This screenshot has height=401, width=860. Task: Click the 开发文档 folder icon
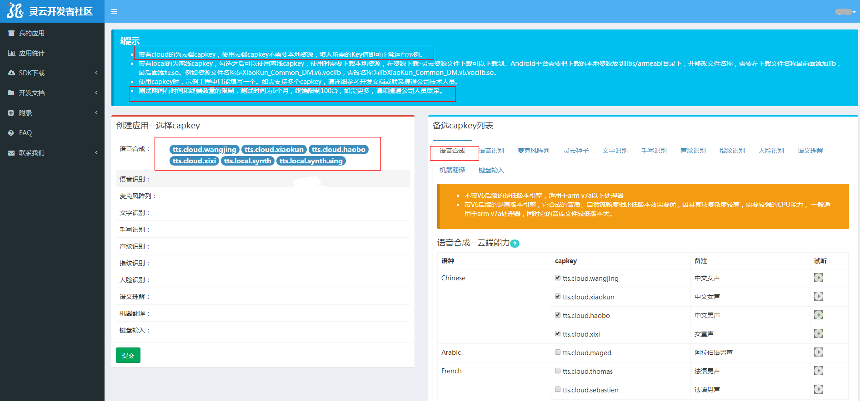tap(11, 93)
